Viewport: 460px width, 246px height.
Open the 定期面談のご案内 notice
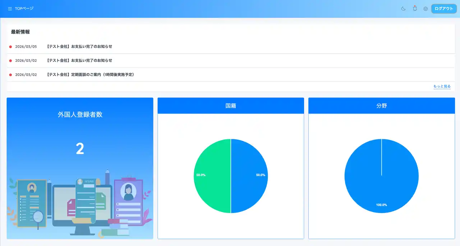90,75
